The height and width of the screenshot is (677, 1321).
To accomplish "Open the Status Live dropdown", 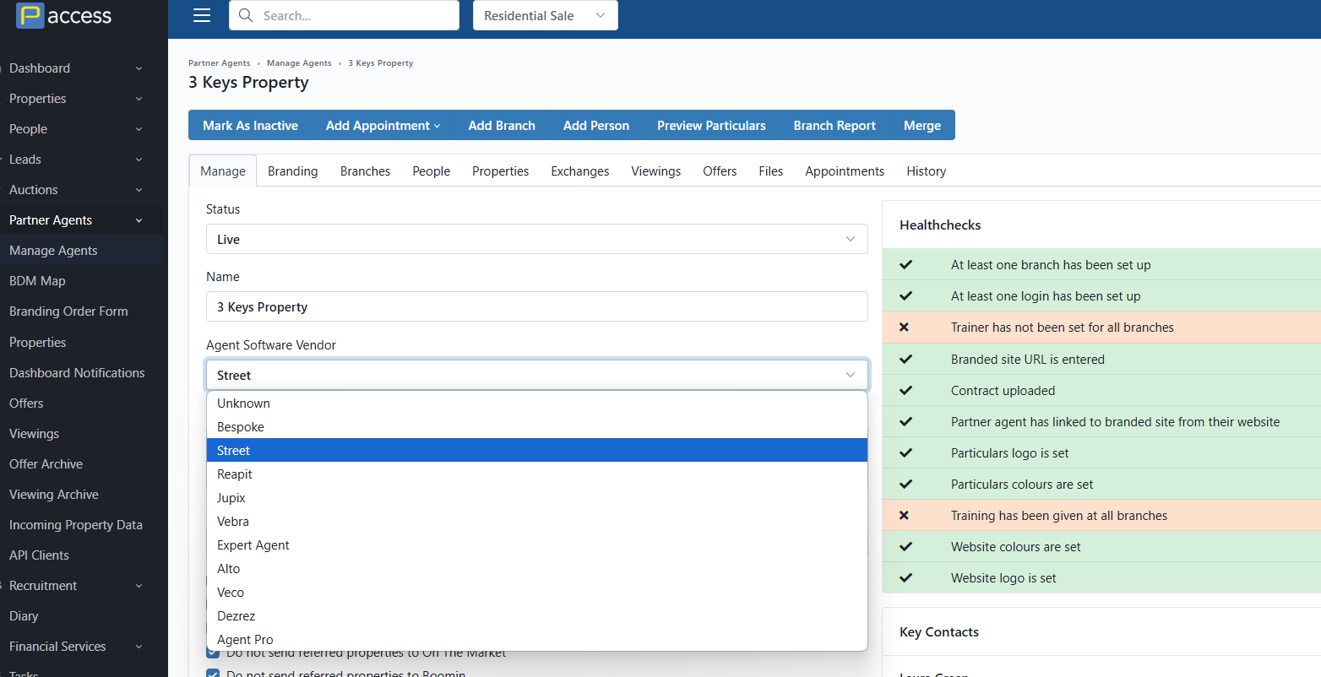I will [x=536, y=239].
